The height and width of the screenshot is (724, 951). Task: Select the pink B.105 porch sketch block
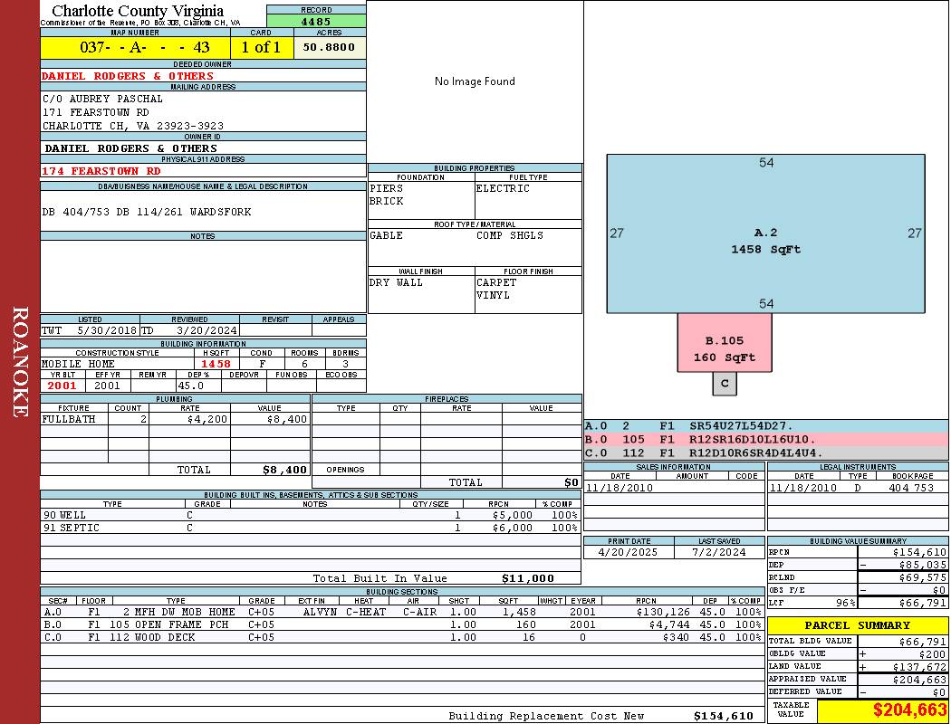(x=724, y=348)
